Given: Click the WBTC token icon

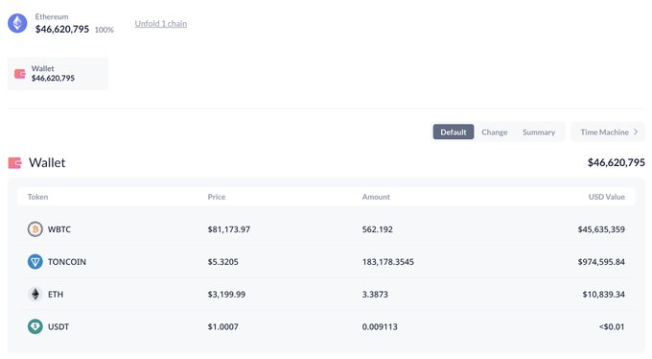Looking at the screenshot, I should tap(35, 229).
